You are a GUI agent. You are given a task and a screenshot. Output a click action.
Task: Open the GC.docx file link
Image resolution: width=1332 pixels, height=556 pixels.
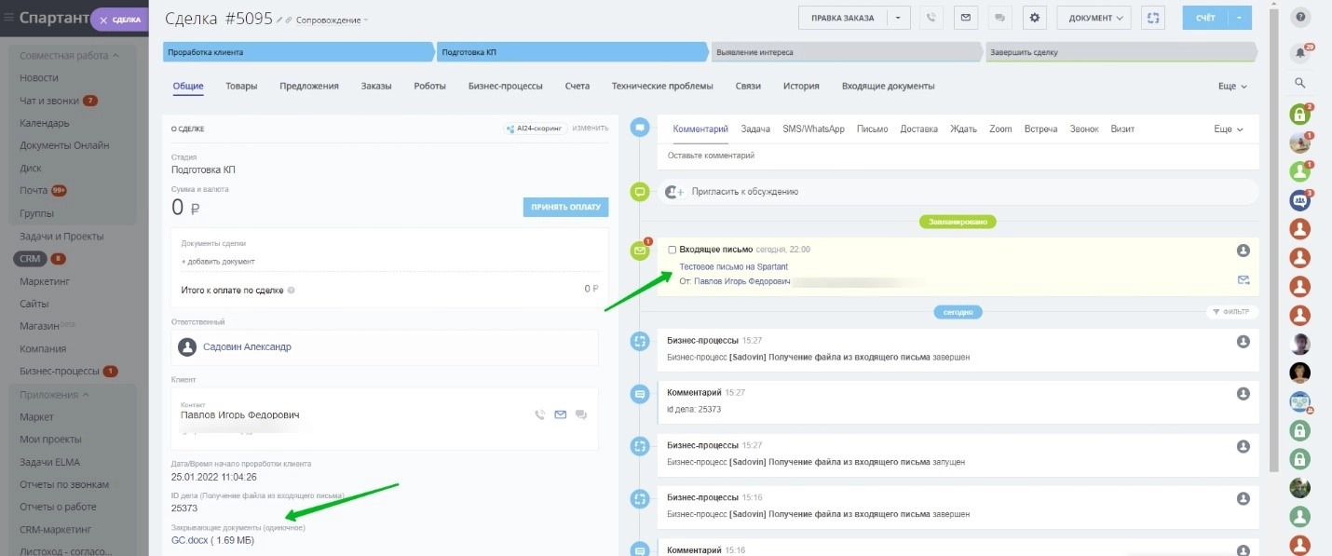click(x=189, y=539)
